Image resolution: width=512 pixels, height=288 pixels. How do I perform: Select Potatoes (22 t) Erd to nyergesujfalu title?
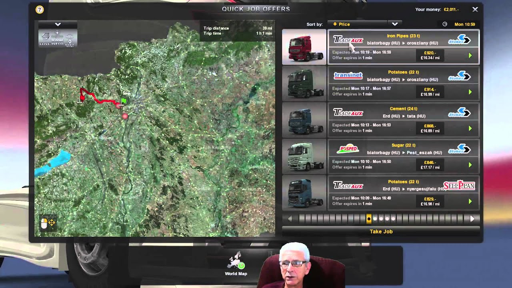coord(403,182)
